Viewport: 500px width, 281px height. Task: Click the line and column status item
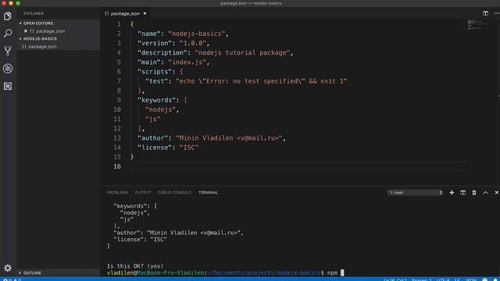pyautogui.click(x=395, y=279)
